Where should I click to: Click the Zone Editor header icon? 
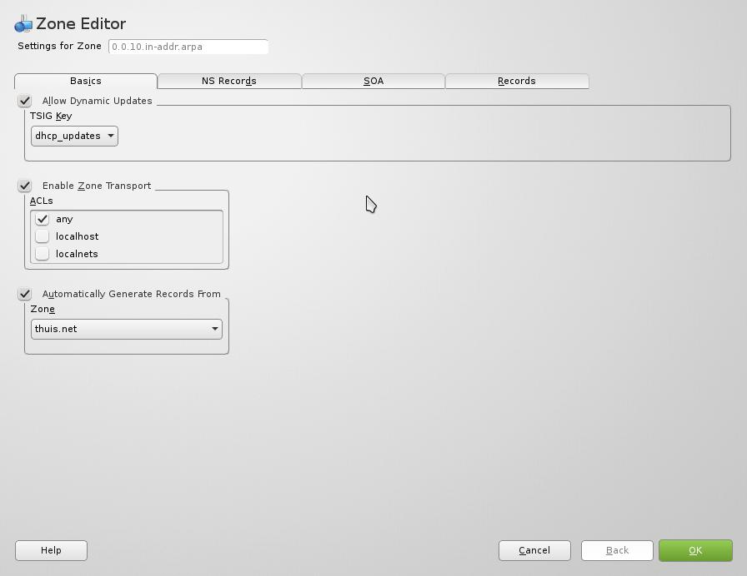point(23,24)
